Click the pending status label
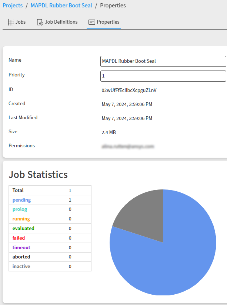Image resolution: width=227 pixels, height=305 pixels. click(21, 200)
